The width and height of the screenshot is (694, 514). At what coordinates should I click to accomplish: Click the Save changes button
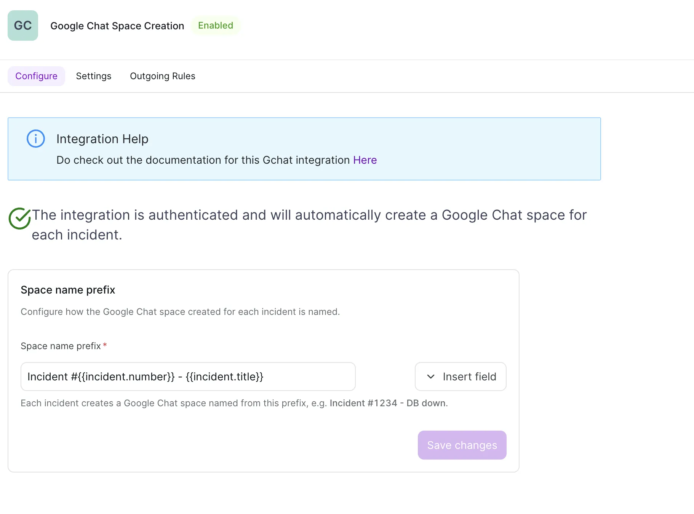(x=462, y=445)
